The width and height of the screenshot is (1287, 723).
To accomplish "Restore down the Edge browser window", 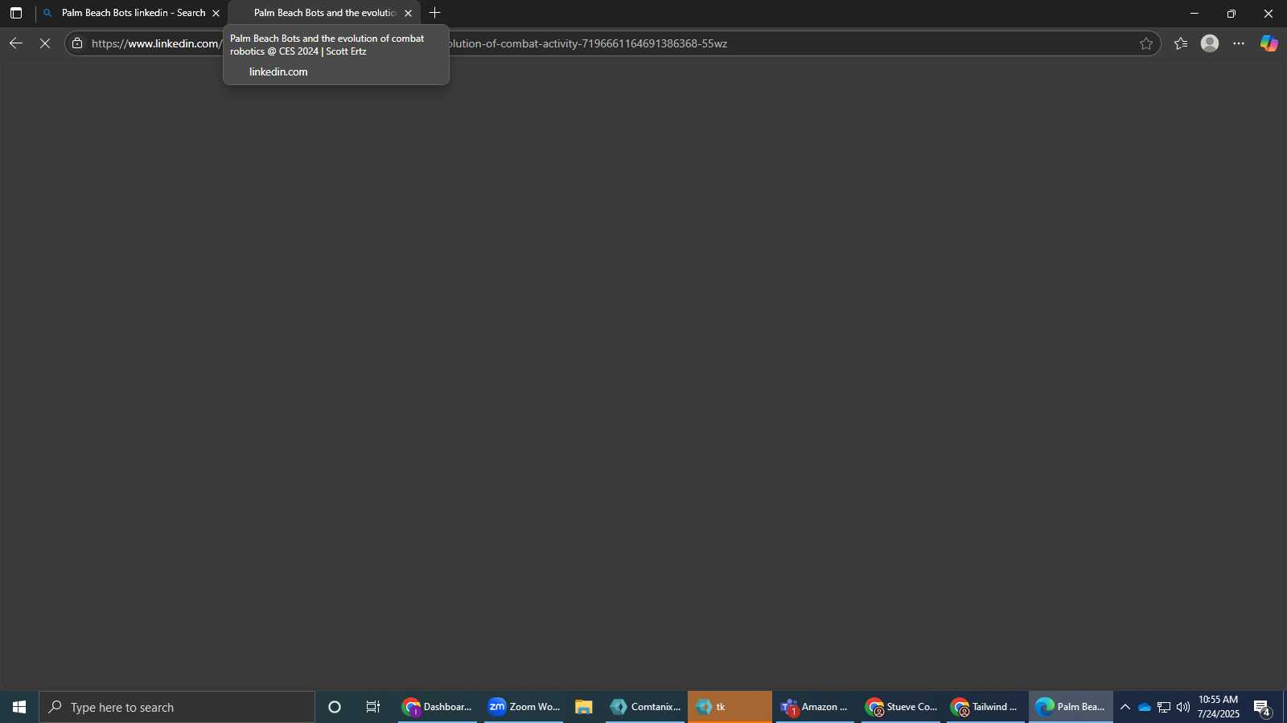I will (x=1231, y=13).
